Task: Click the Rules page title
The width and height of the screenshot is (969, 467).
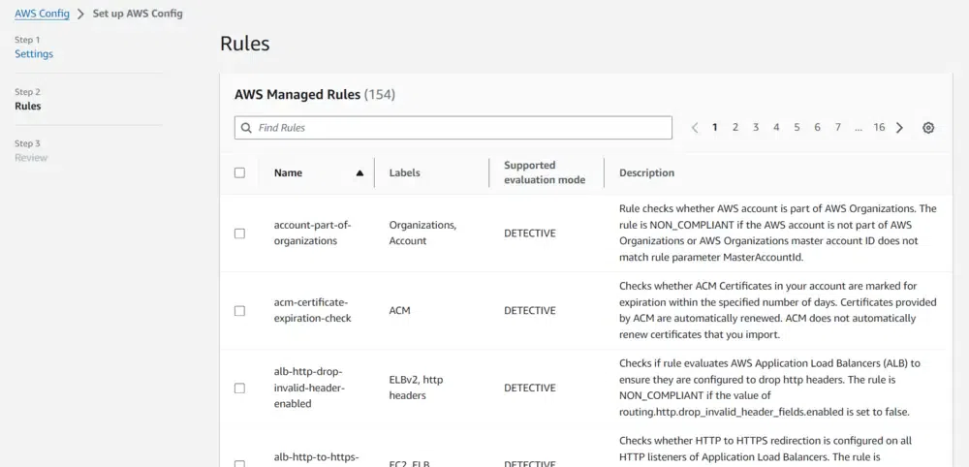Action: click(x=245, y=44)
